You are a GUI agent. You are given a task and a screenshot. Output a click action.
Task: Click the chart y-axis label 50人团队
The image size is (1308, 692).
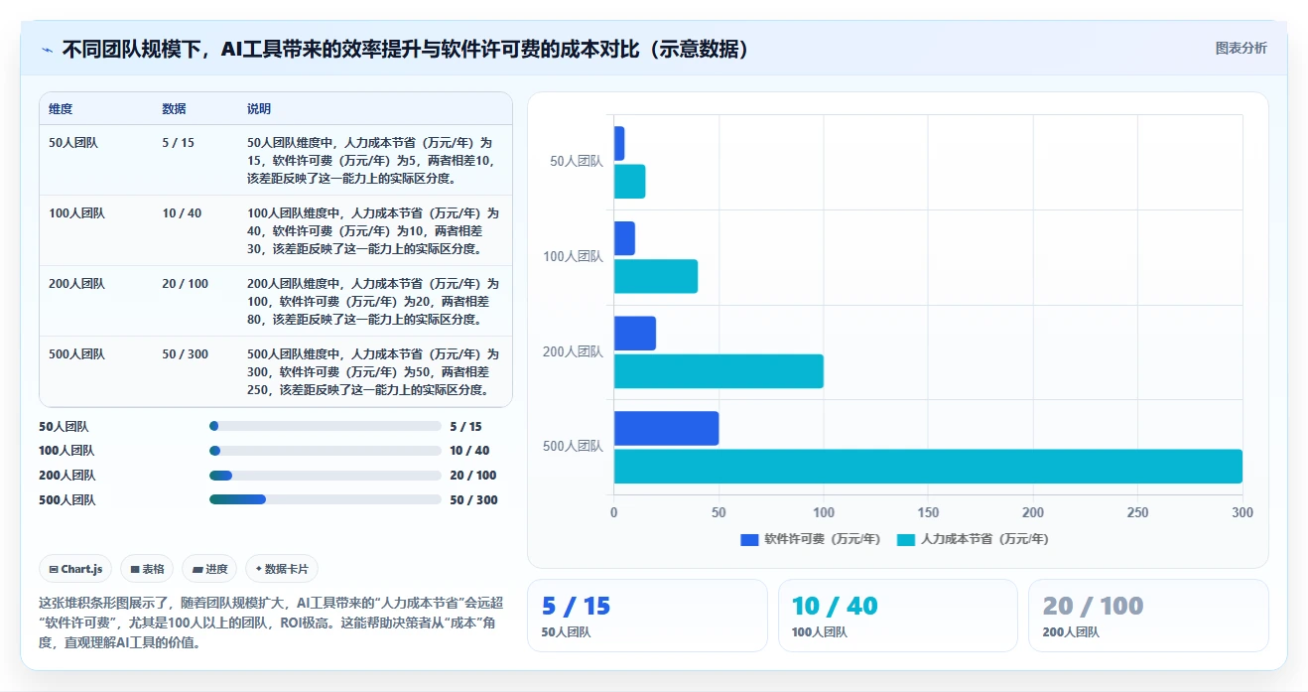(x=577, y=162)
